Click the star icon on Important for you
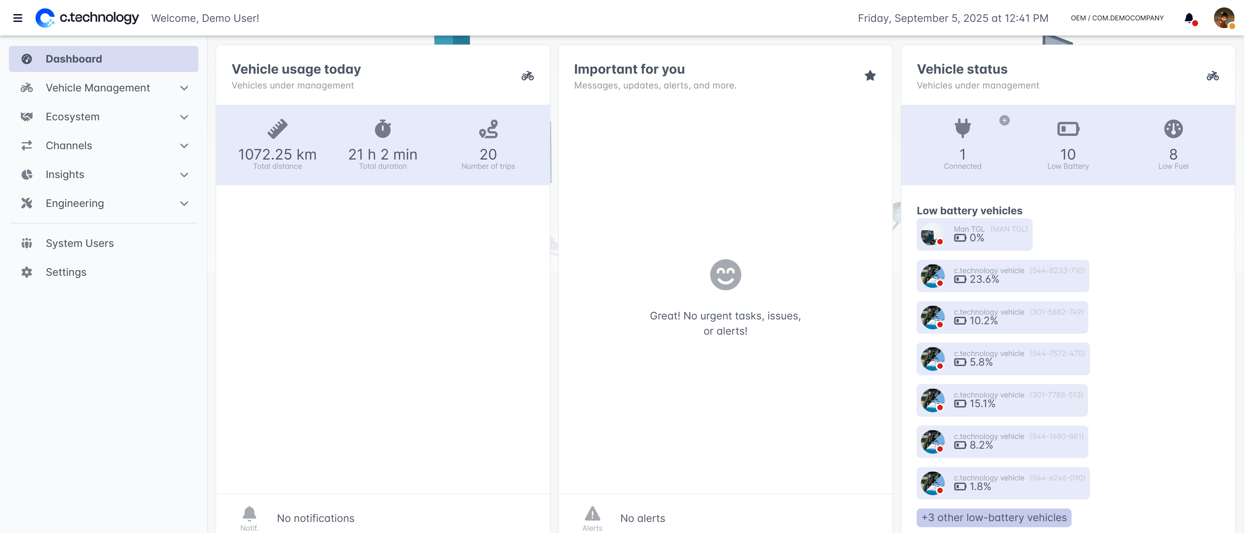1244x533 pixels. pos(870,76)
